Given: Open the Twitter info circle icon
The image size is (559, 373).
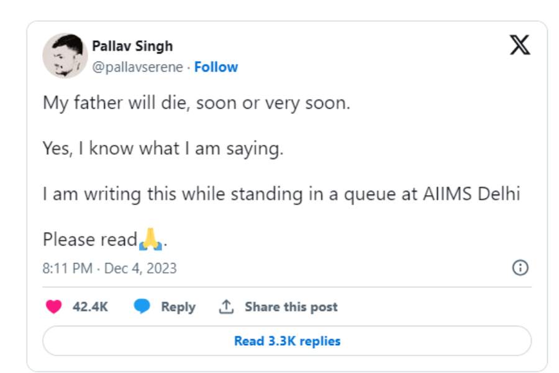Looking at the screenshot, I should pyautogui.click(x=520, y=268).
